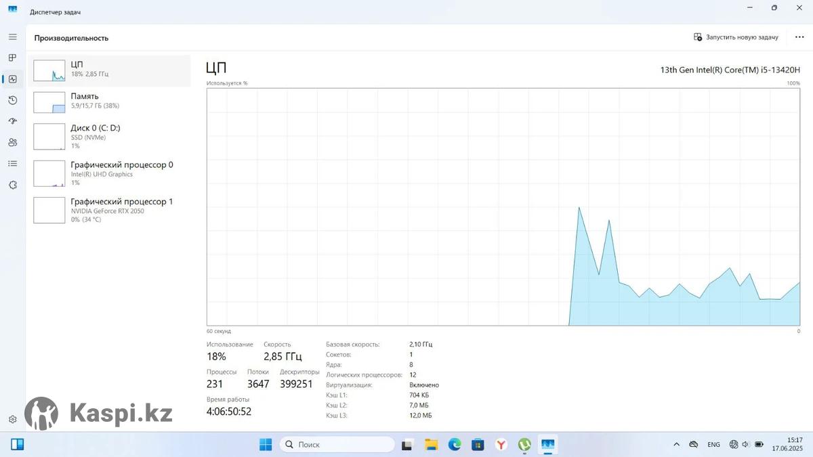The width and height of the screenshot is (813, 457).
Task: Click the handles count 399251
Action: coord(296,384)
